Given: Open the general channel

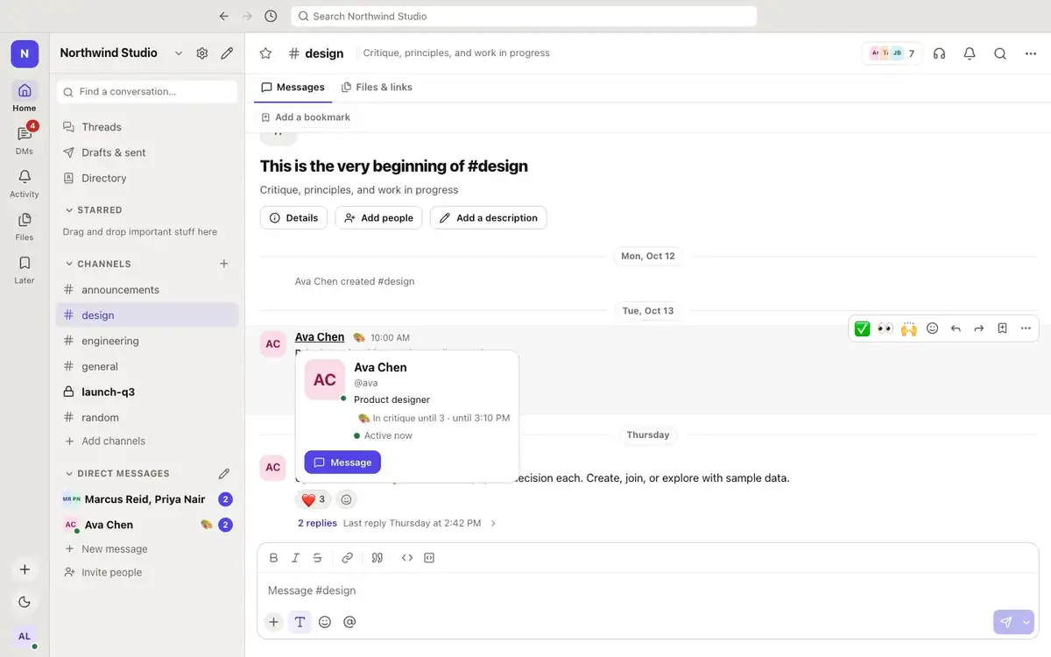Looking at the screenshot, I should (x=147, y=366).
